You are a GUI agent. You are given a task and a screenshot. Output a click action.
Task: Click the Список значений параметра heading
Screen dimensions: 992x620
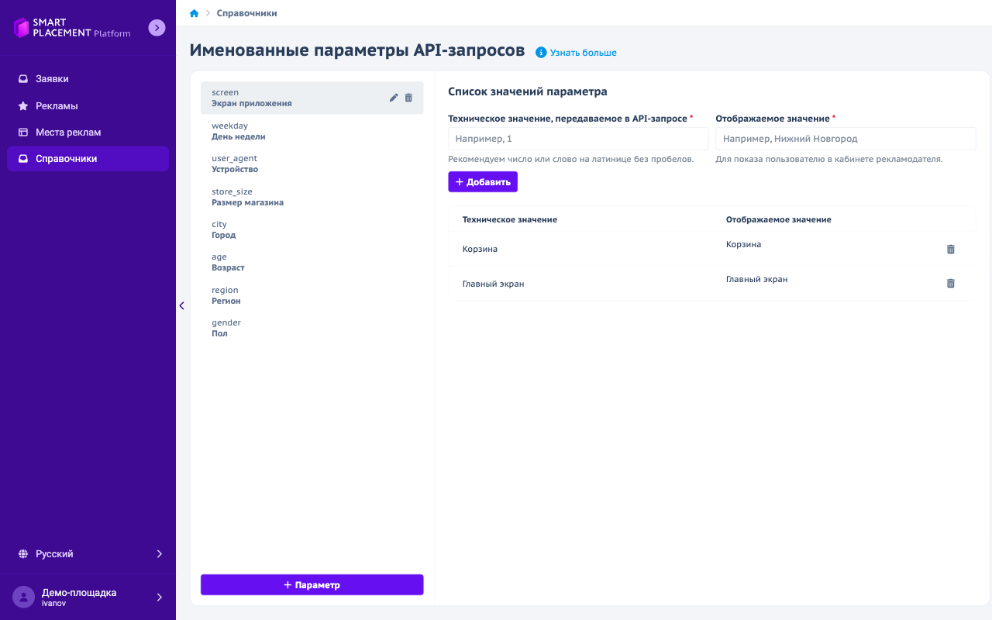coord(528,91)
